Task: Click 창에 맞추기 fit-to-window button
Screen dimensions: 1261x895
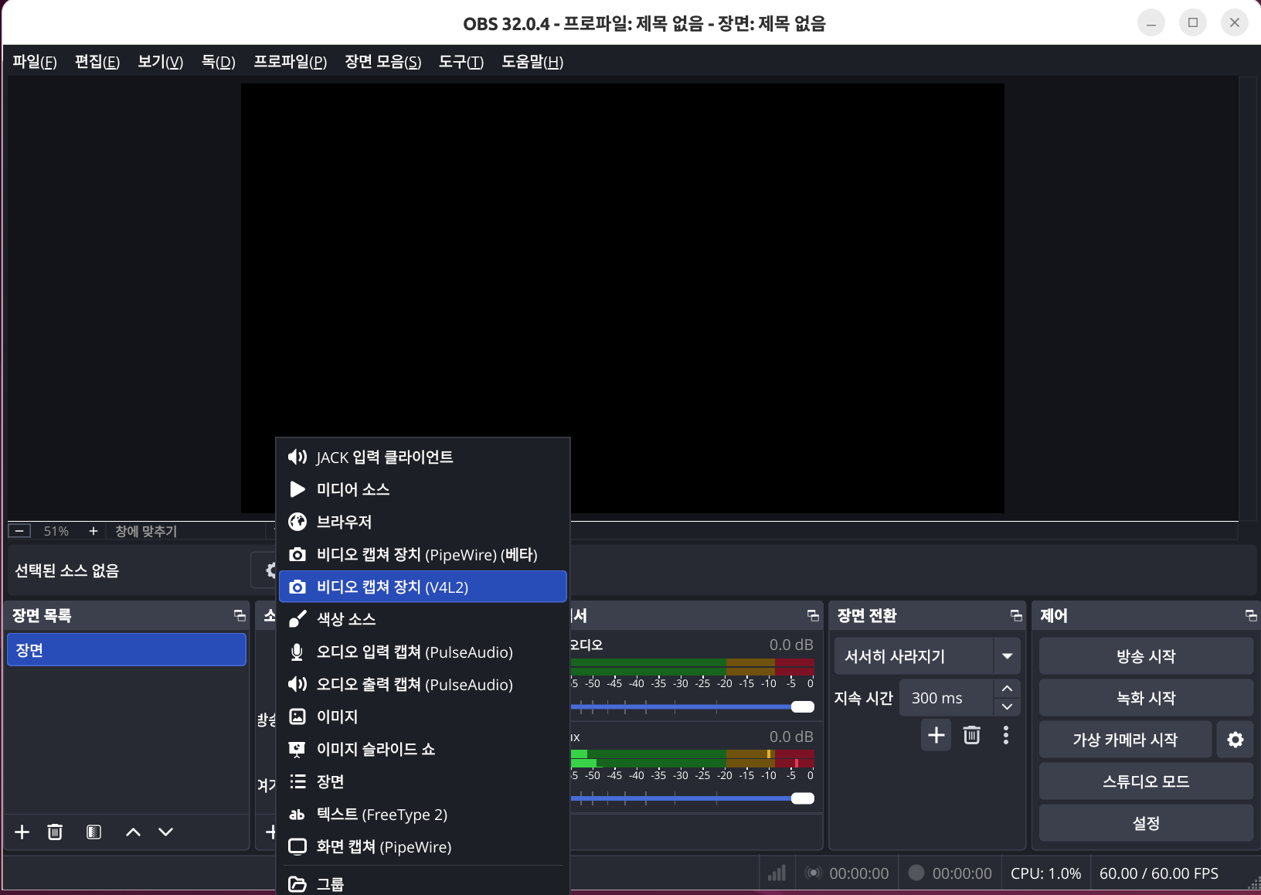Action: (146, 531)
